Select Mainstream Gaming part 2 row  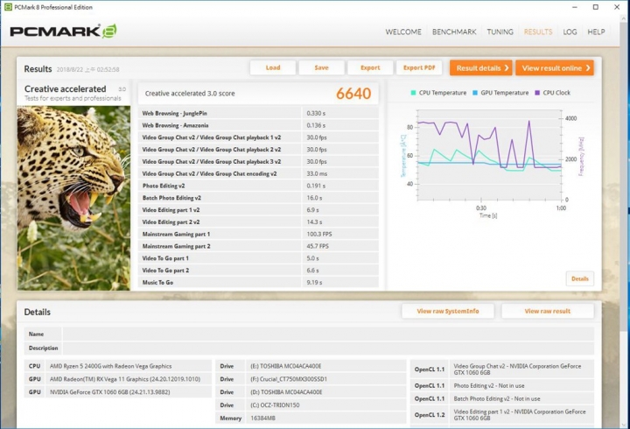click(x=258, y=246)
